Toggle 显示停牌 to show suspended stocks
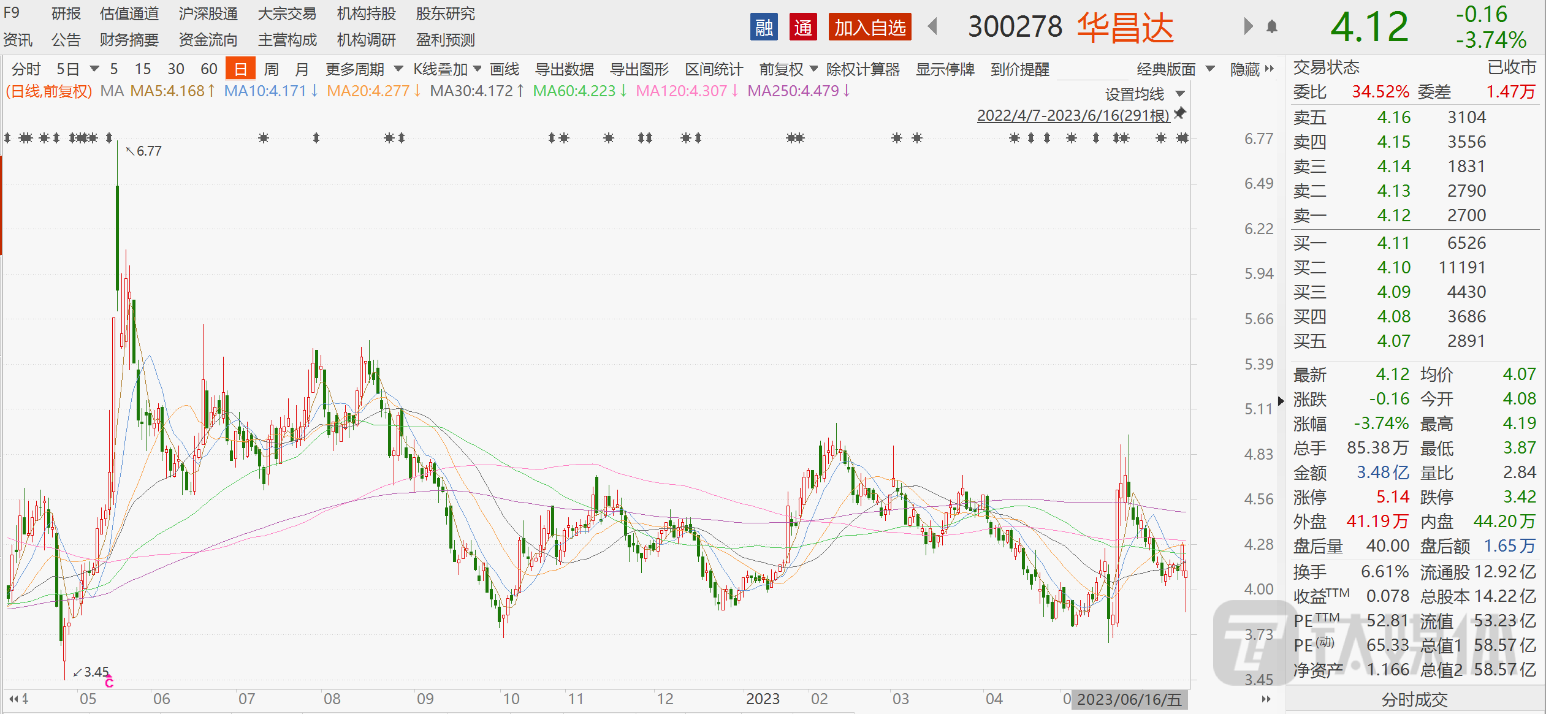Viewport: 1546px width, 714px height. (945, 69)
